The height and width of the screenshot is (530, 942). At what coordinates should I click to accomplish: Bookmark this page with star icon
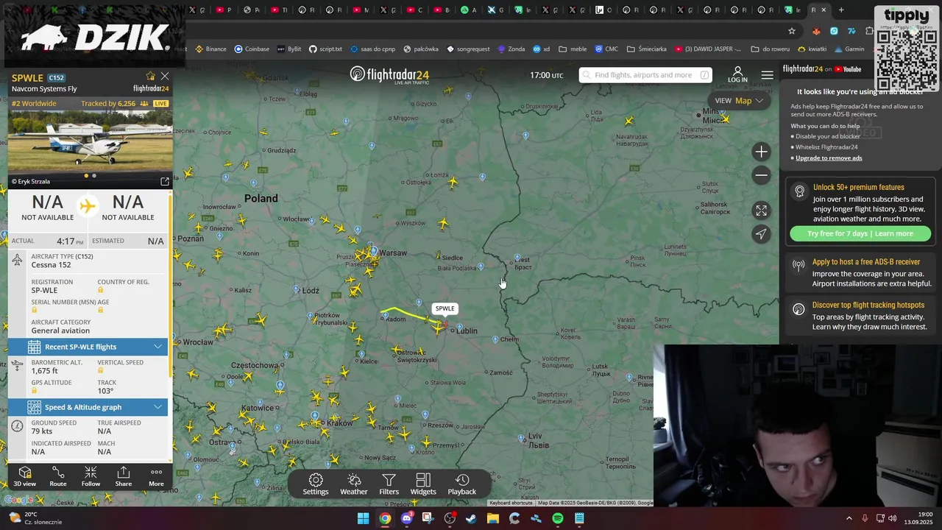pyautogui.click(x=792, y=31)
